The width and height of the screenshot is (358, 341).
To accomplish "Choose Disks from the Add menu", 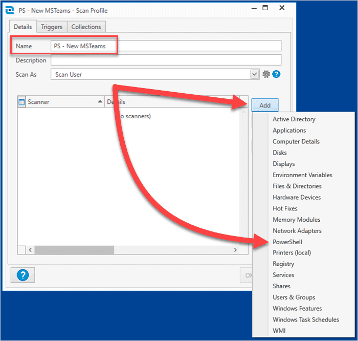I will pos(279,153).
